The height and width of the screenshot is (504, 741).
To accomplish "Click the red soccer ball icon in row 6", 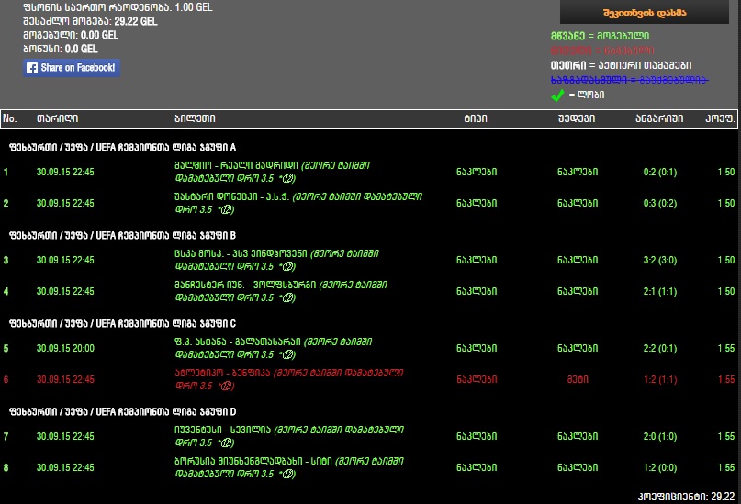I will pos(227,386).
